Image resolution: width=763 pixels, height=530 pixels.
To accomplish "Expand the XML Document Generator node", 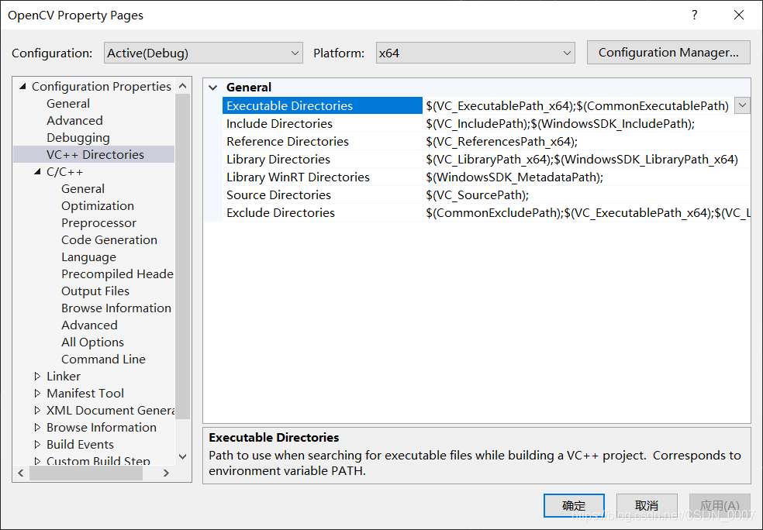I will 37,411.
